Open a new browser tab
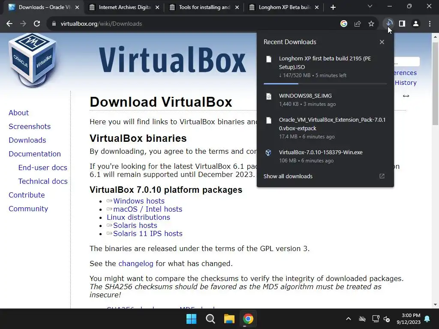The height and width of the screenshot is (329, 439). point(333,8)
